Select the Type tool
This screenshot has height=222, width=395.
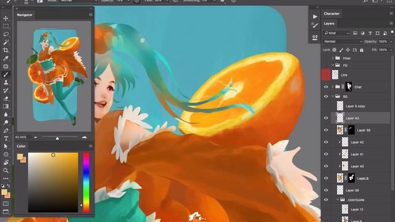click(x=6, y=138)
